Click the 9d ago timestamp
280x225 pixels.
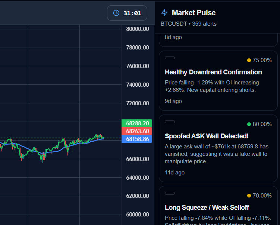tap(173, 101)
